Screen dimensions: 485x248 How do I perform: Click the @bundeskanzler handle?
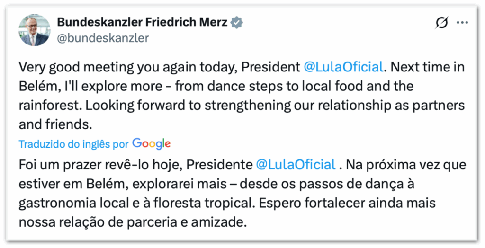[x=102, y=38]
